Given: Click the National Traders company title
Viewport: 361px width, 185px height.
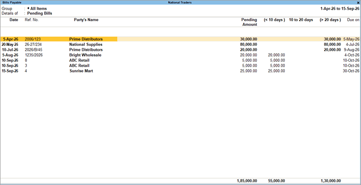Looking at the screenshot, I should (x=180, y=3).
